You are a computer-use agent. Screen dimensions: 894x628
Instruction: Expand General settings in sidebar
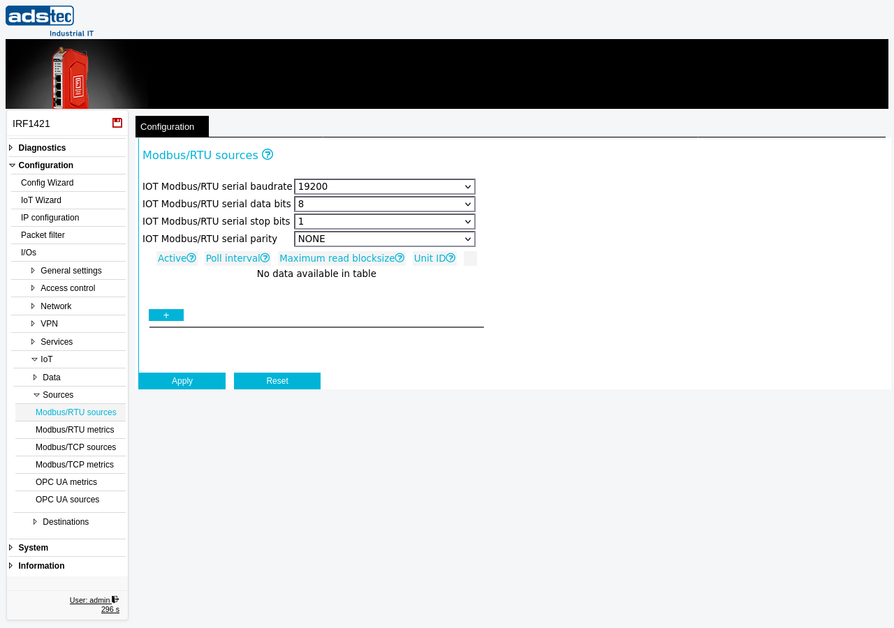click(33, 271)
